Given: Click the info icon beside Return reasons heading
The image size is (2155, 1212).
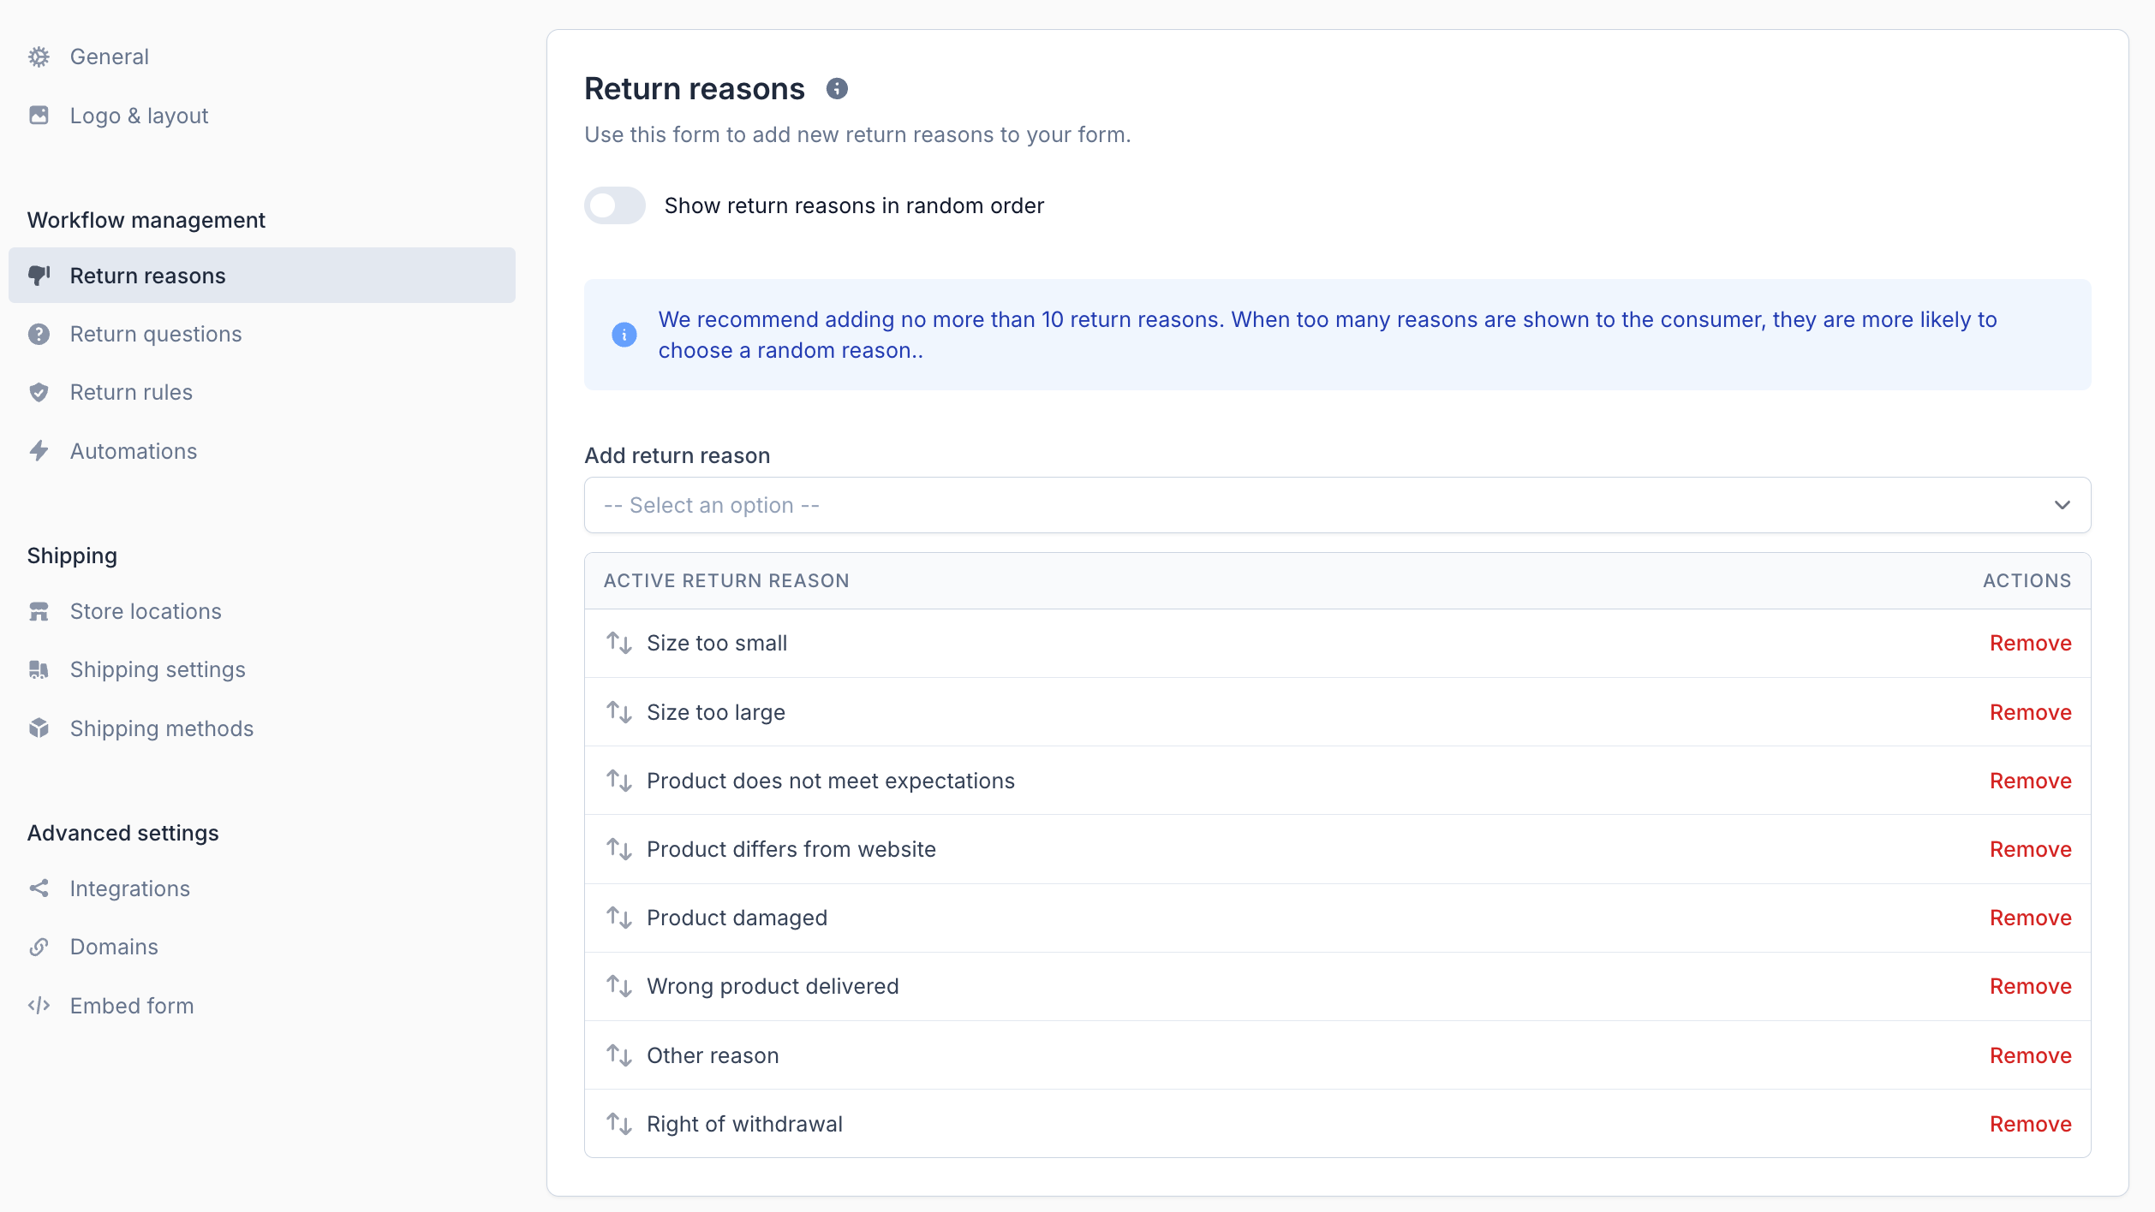Looking at the screenshot, I should pos(837,89).
